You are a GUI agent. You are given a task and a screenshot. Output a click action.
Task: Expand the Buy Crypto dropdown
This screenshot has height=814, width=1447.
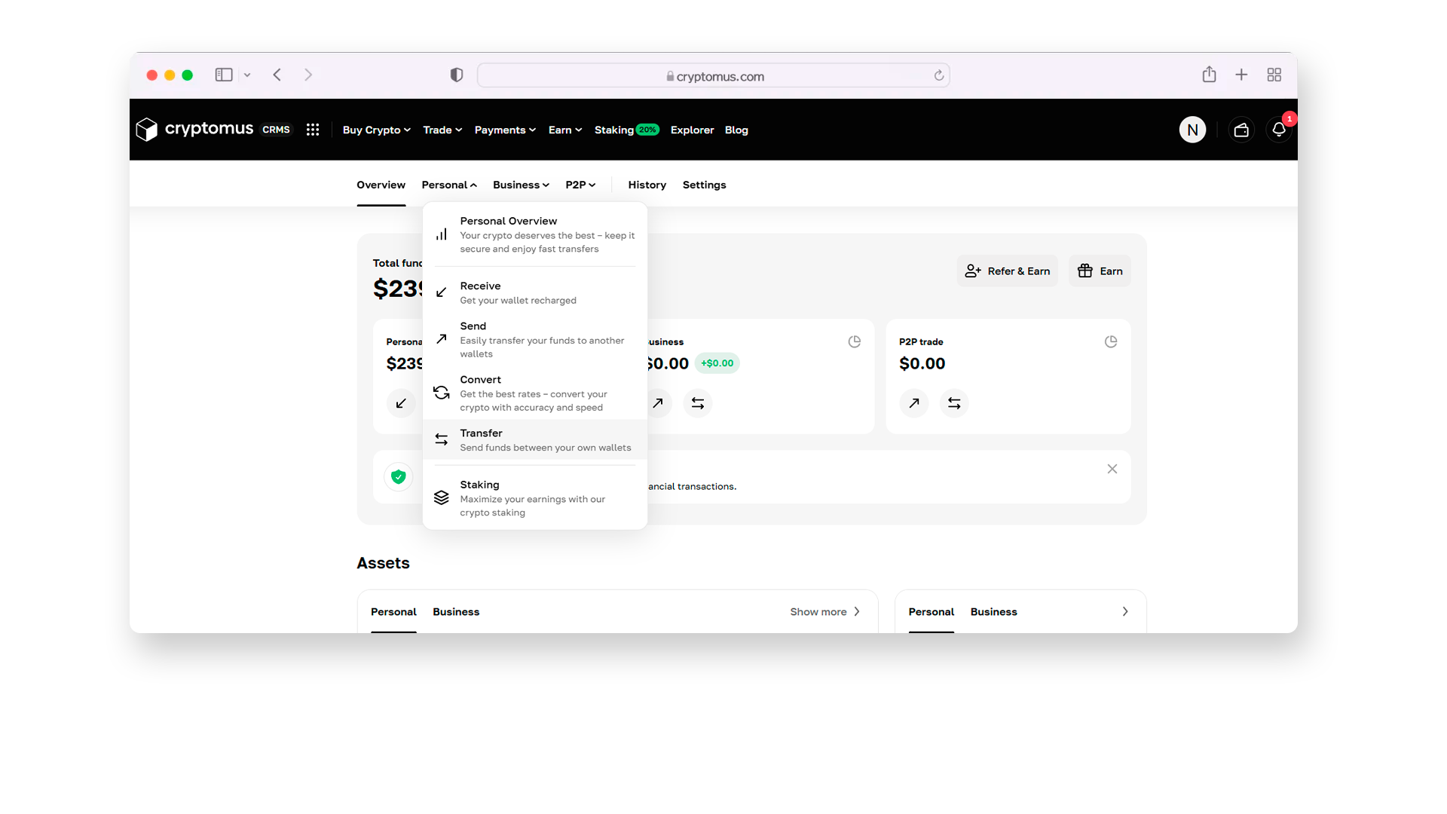coord(377,130)
